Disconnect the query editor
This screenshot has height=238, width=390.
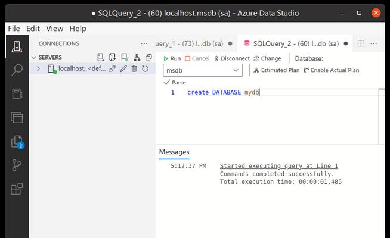coord(232,58)
